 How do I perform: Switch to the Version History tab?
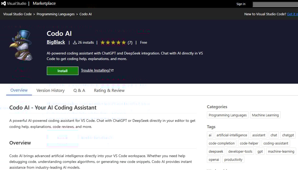click(x=50, y=90)
